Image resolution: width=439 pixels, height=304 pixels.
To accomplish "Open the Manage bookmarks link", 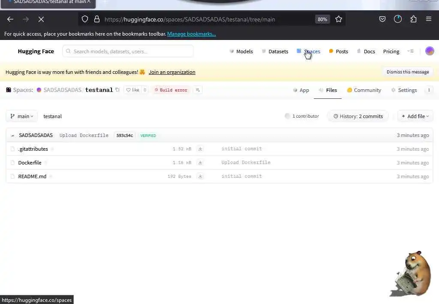I will tap(192, 34).
